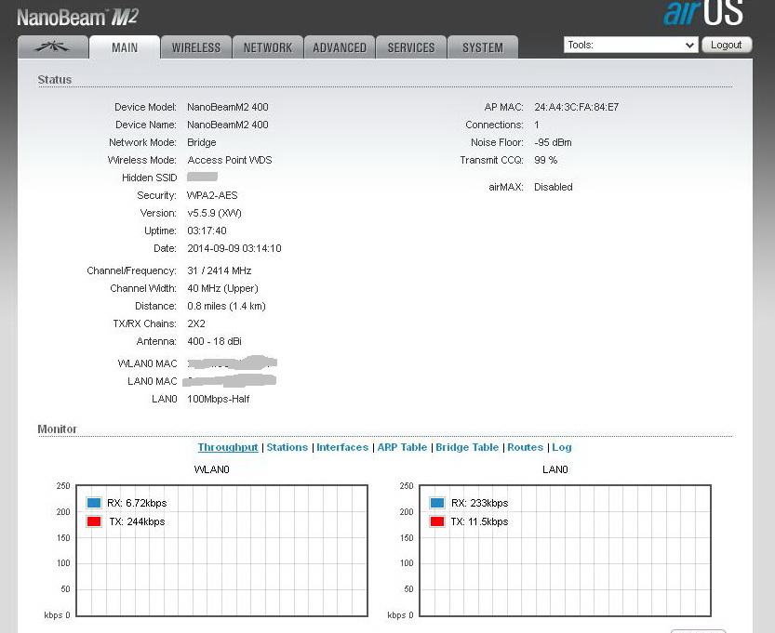The width and height of the screenshot is (775, 633).
Task: Click the Uptime value 03:17:40
Action: click(207, 231)
